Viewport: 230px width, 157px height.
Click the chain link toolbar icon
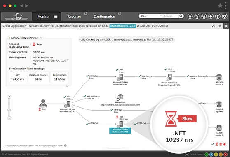click(197, 16)
